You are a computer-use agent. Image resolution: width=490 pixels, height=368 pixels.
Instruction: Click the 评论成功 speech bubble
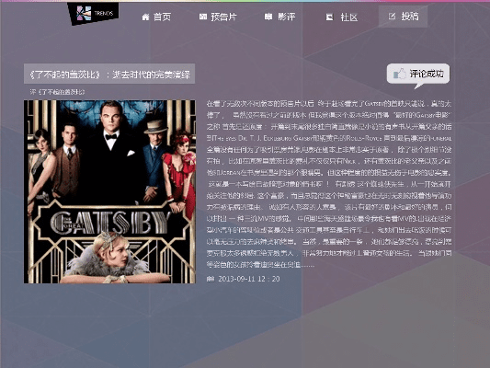tap(418, 76)
